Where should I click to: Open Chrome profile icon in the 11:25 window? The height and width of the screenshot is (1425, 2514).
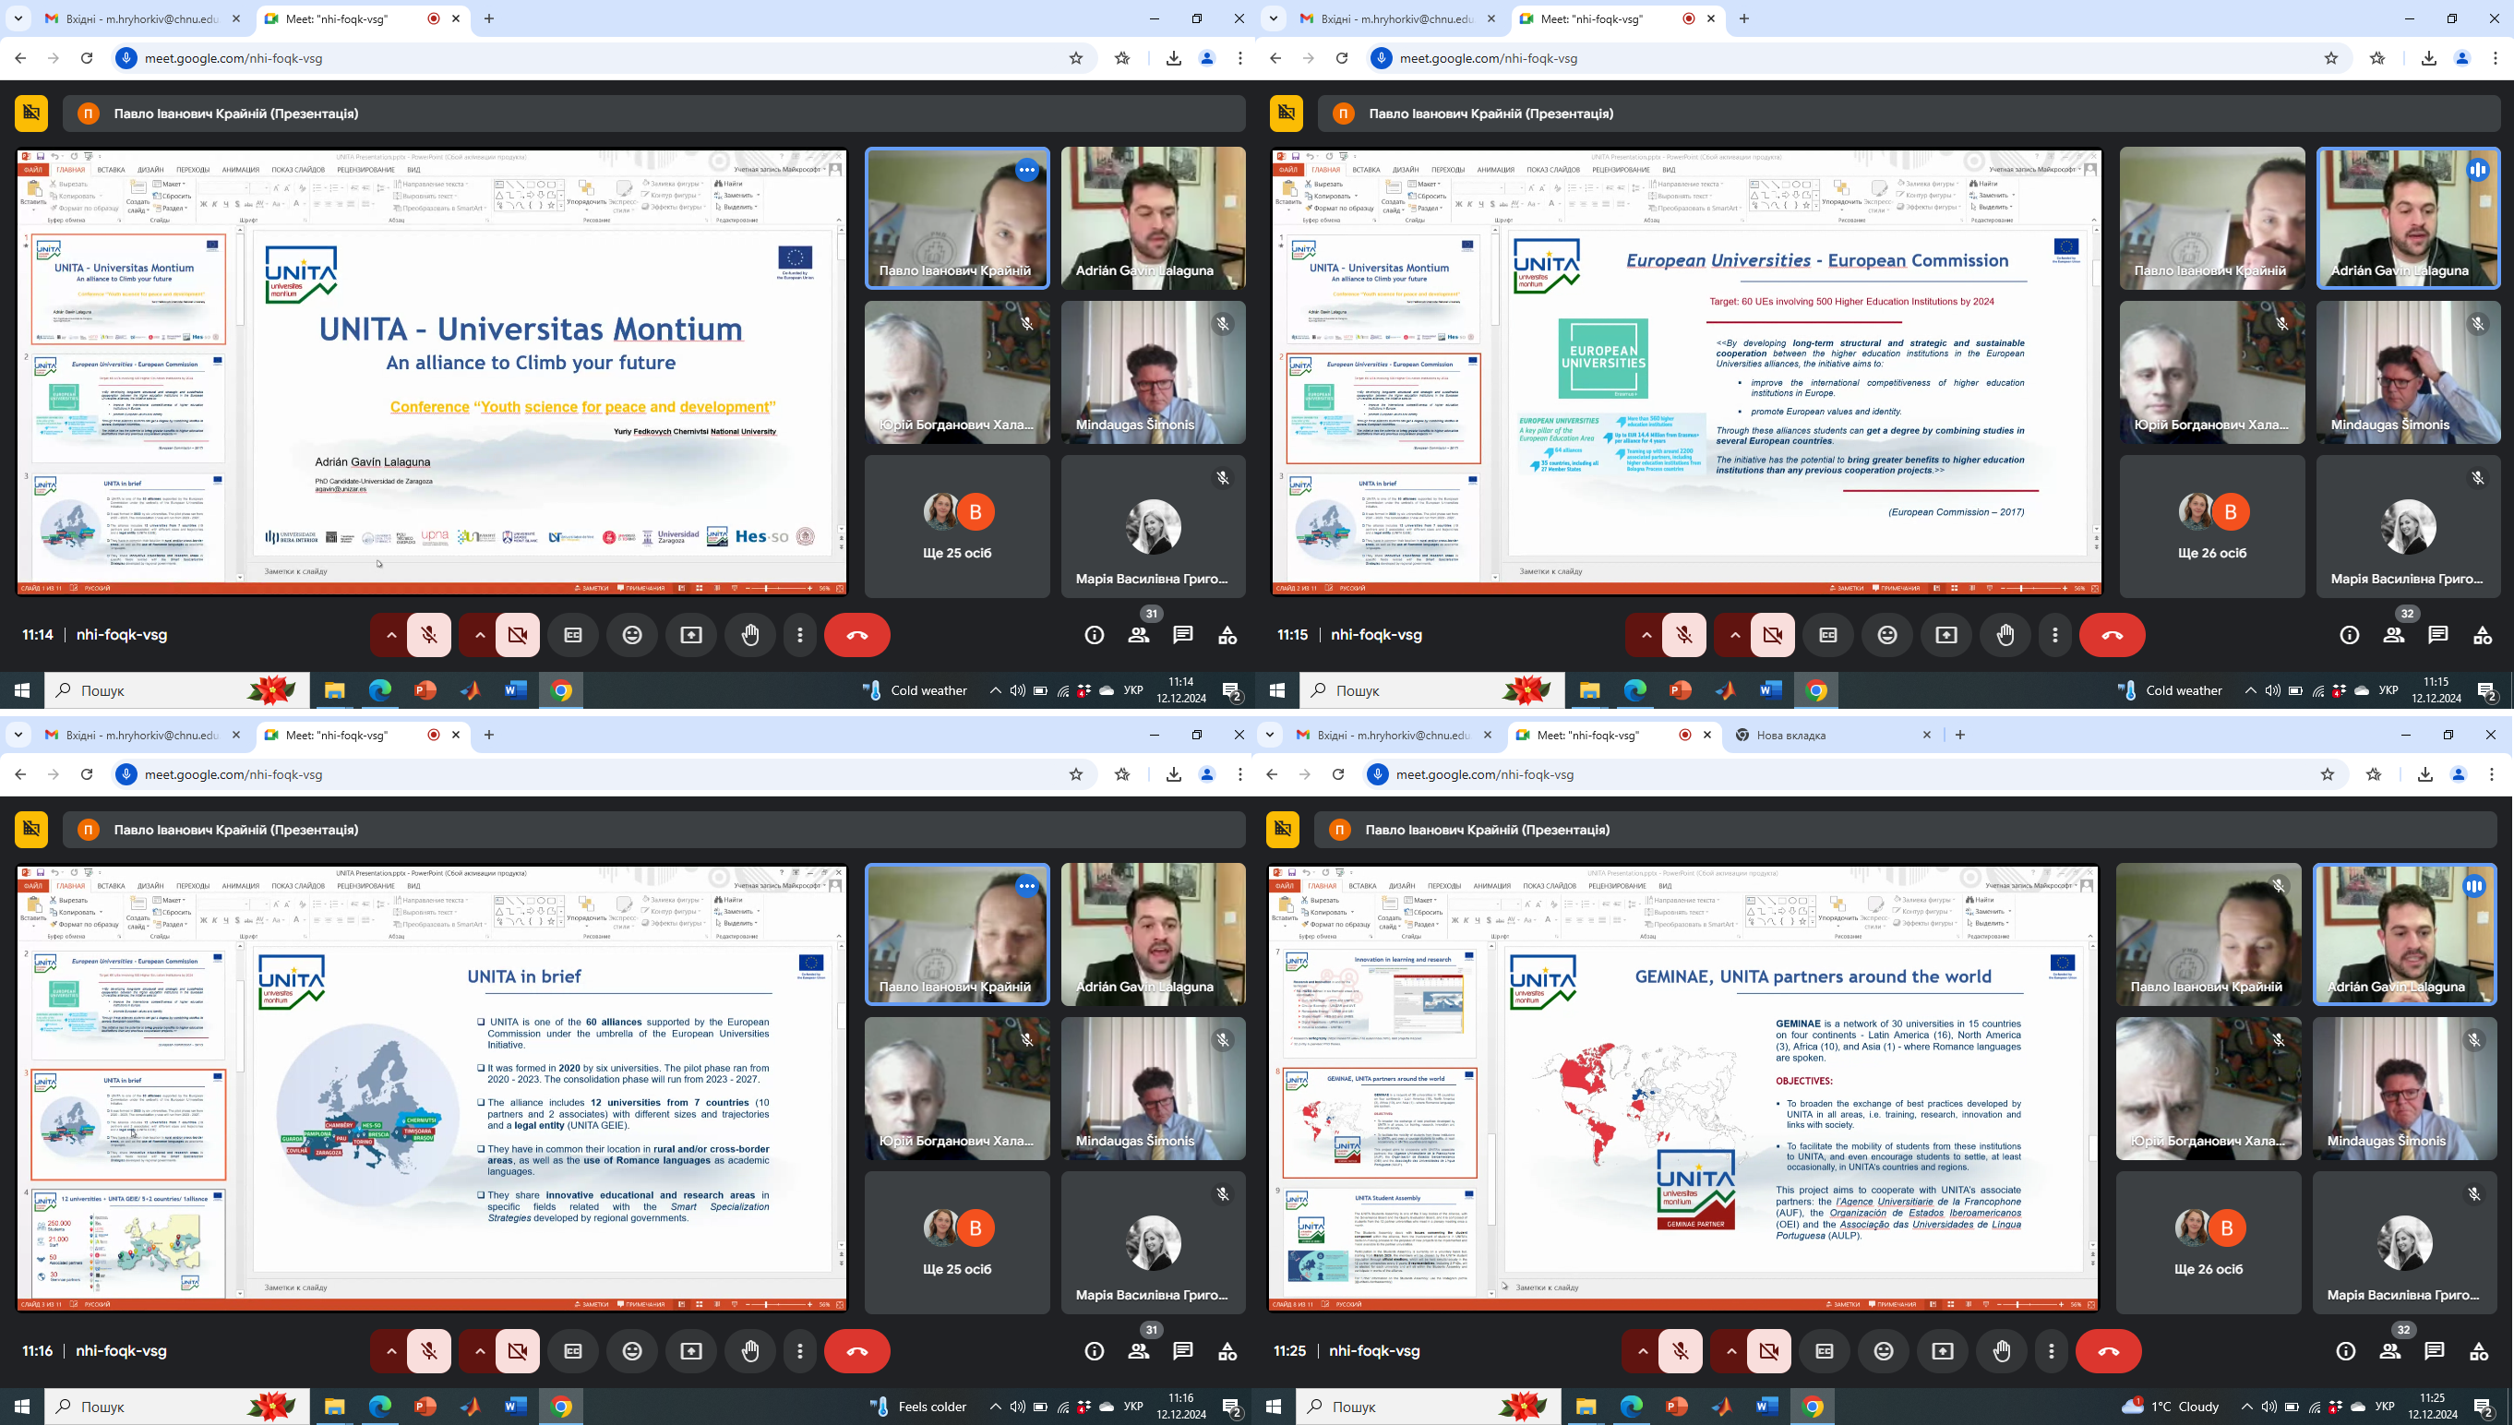pyautogui.click(x=2459, y=774)
